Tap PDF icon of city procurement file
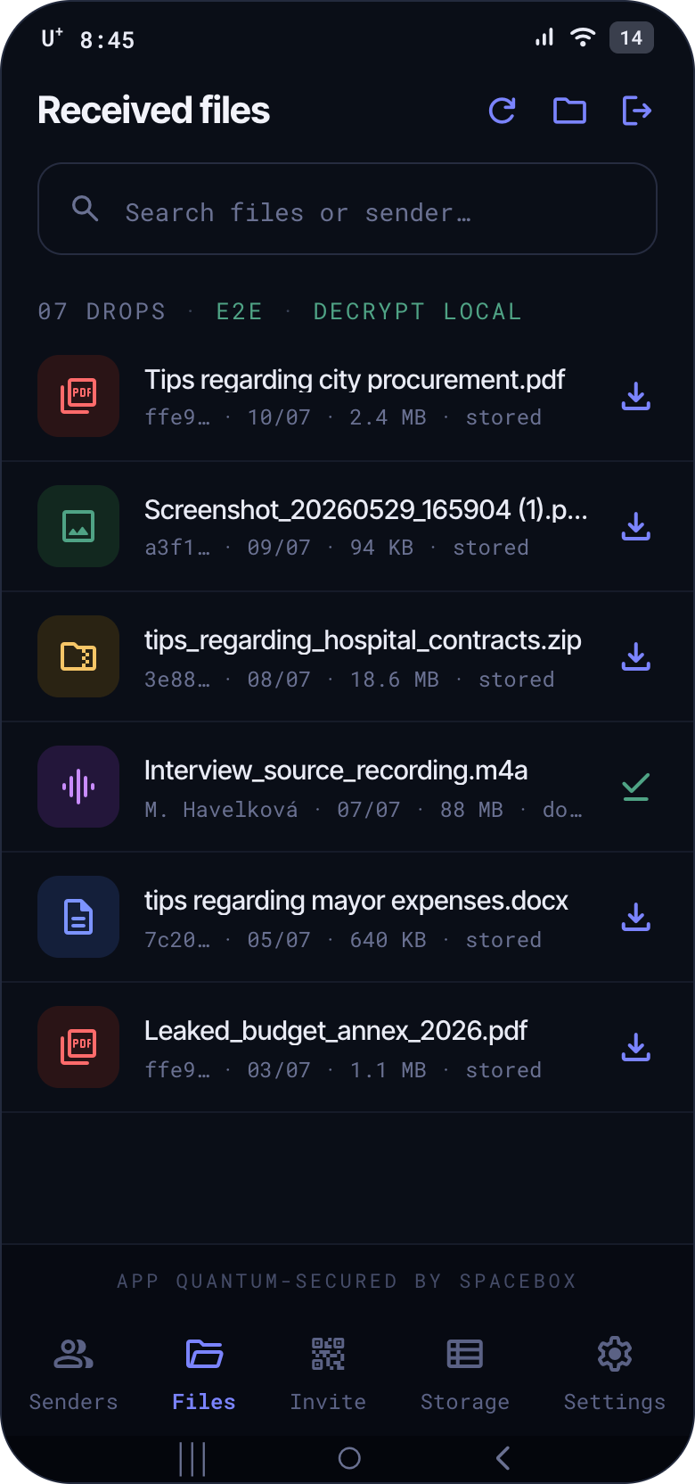 78,396
